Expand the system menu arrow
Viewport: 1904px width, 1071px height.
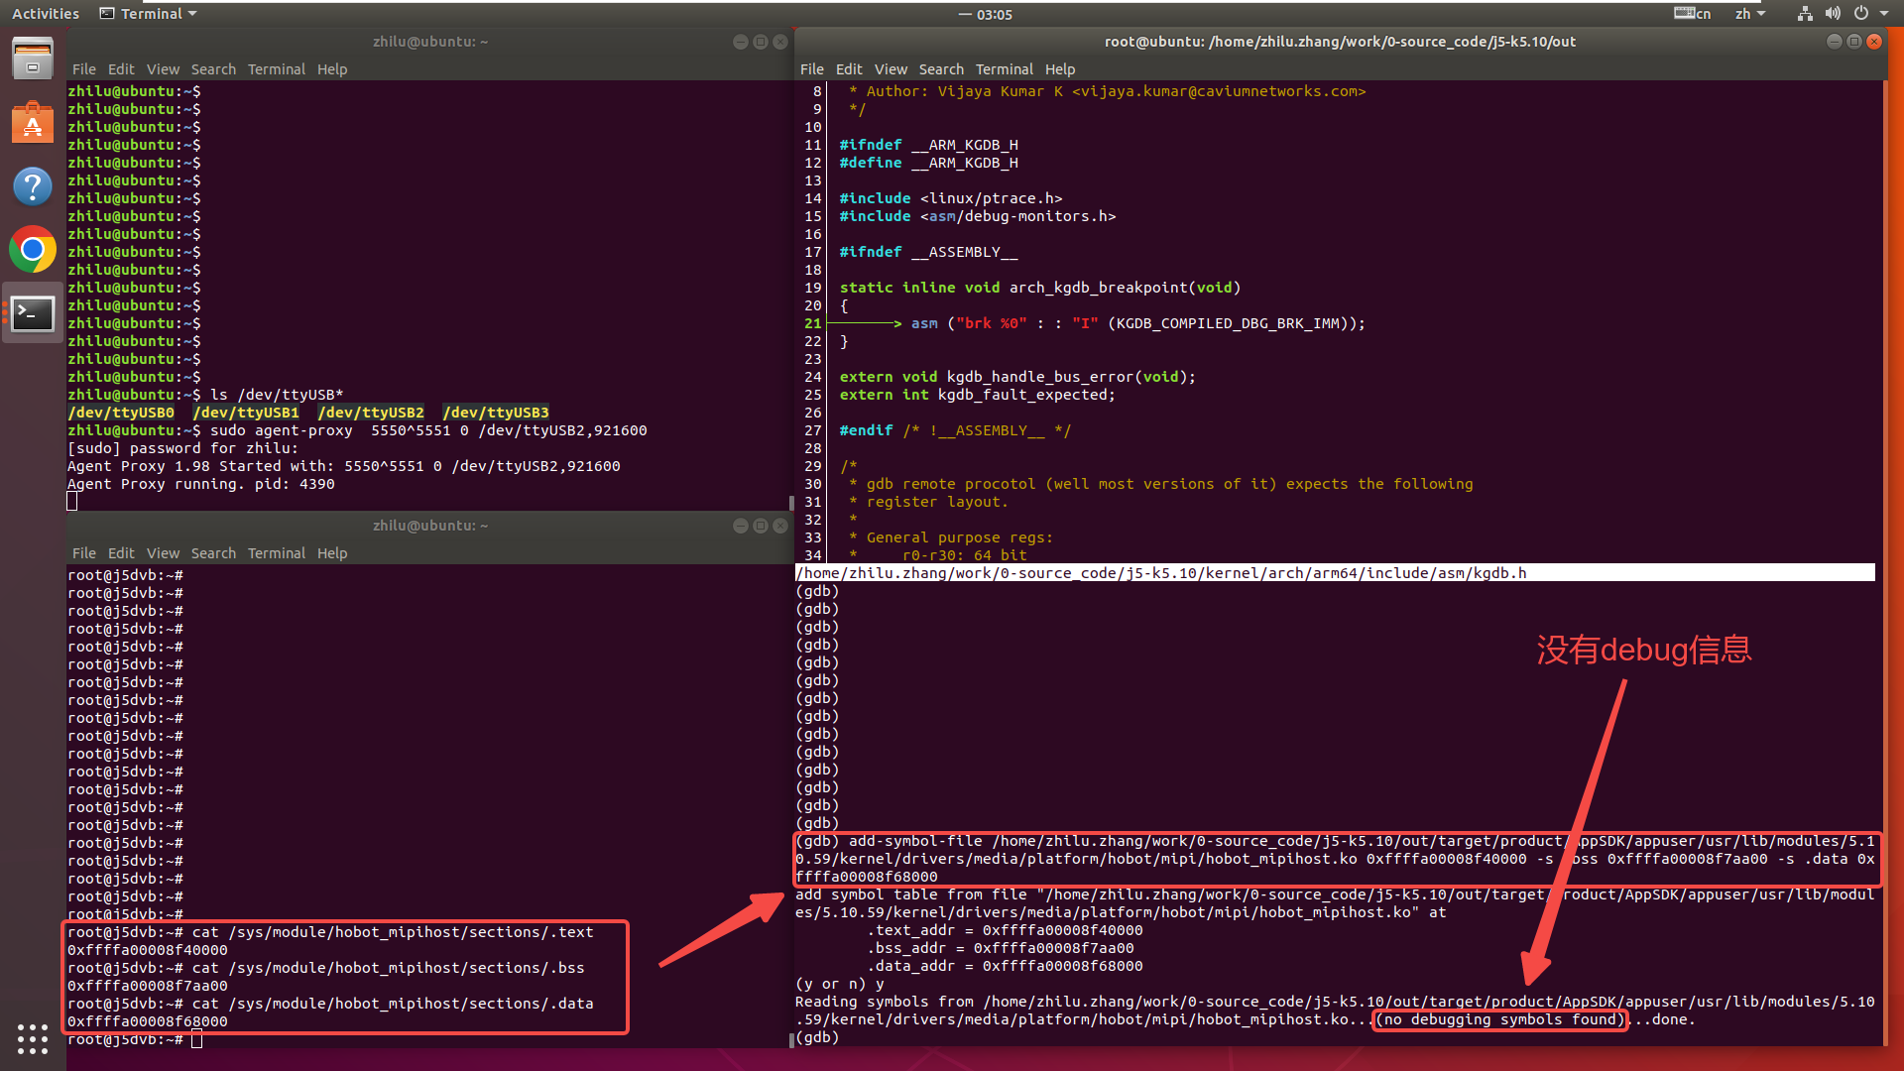pyautogui.click(x=1884, y=14)
